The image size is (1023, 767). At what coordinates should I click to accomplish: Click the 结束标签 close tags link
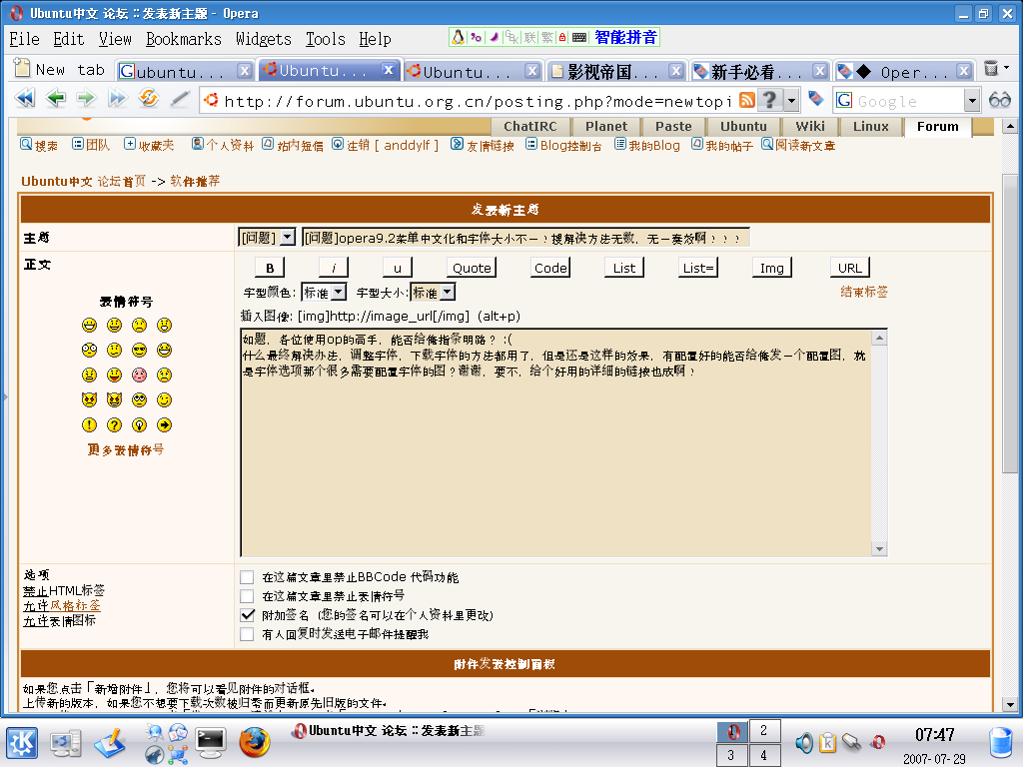point(864,292)
